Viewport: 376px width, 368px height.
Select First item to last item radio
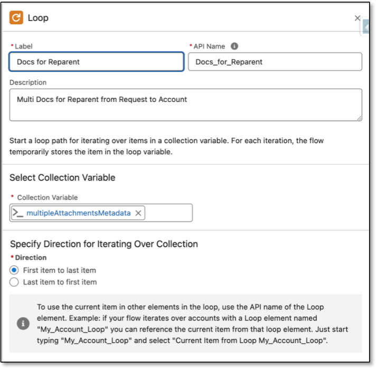point(14,270)
